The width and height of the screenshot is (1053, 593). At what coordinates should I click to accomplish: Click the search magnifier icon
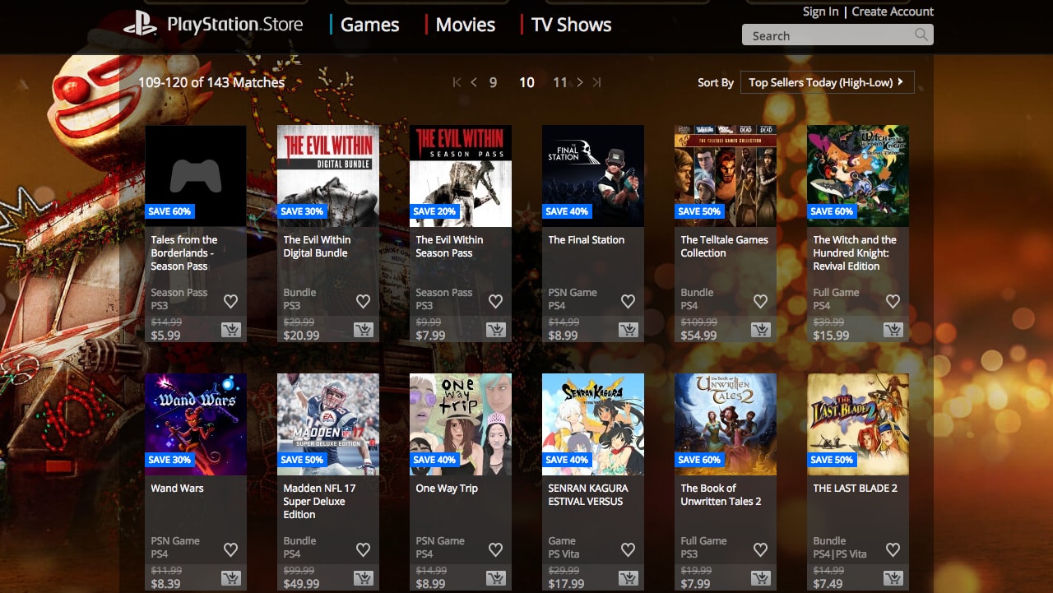point(921,35)
